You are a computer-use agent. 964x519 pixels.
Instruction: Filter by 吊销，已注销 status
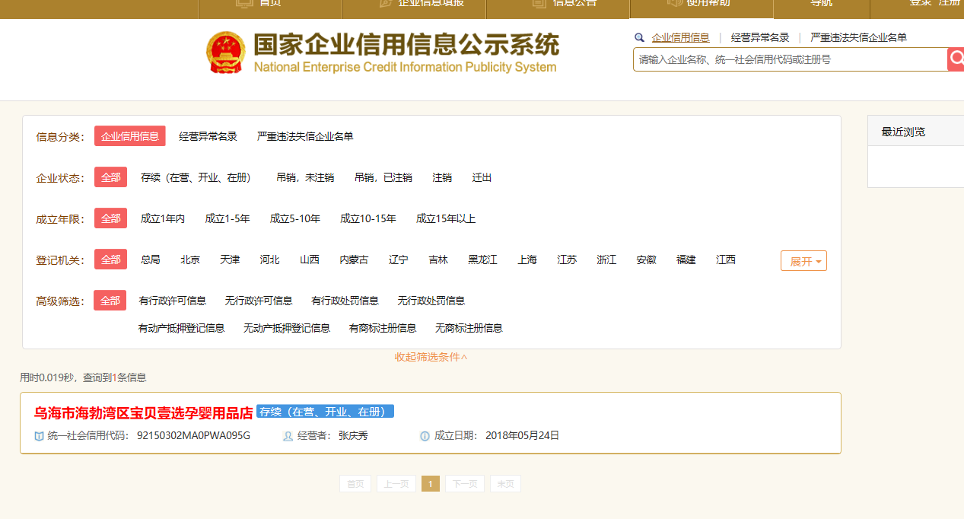coord(383,177)
